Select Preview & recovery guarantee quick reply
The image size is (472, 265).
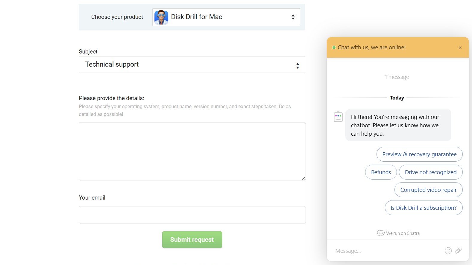[x=419, y=154]
